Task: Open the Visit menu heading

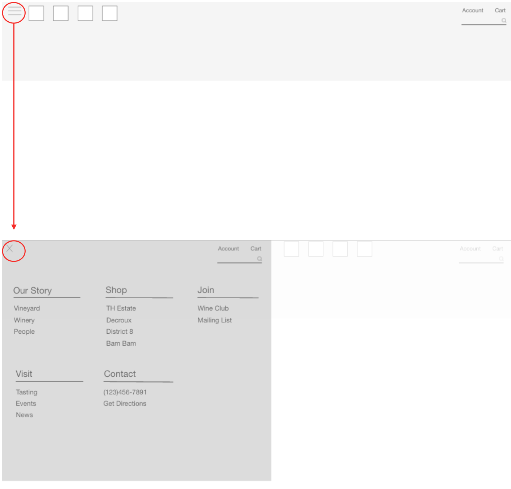Action: point(24,374)
